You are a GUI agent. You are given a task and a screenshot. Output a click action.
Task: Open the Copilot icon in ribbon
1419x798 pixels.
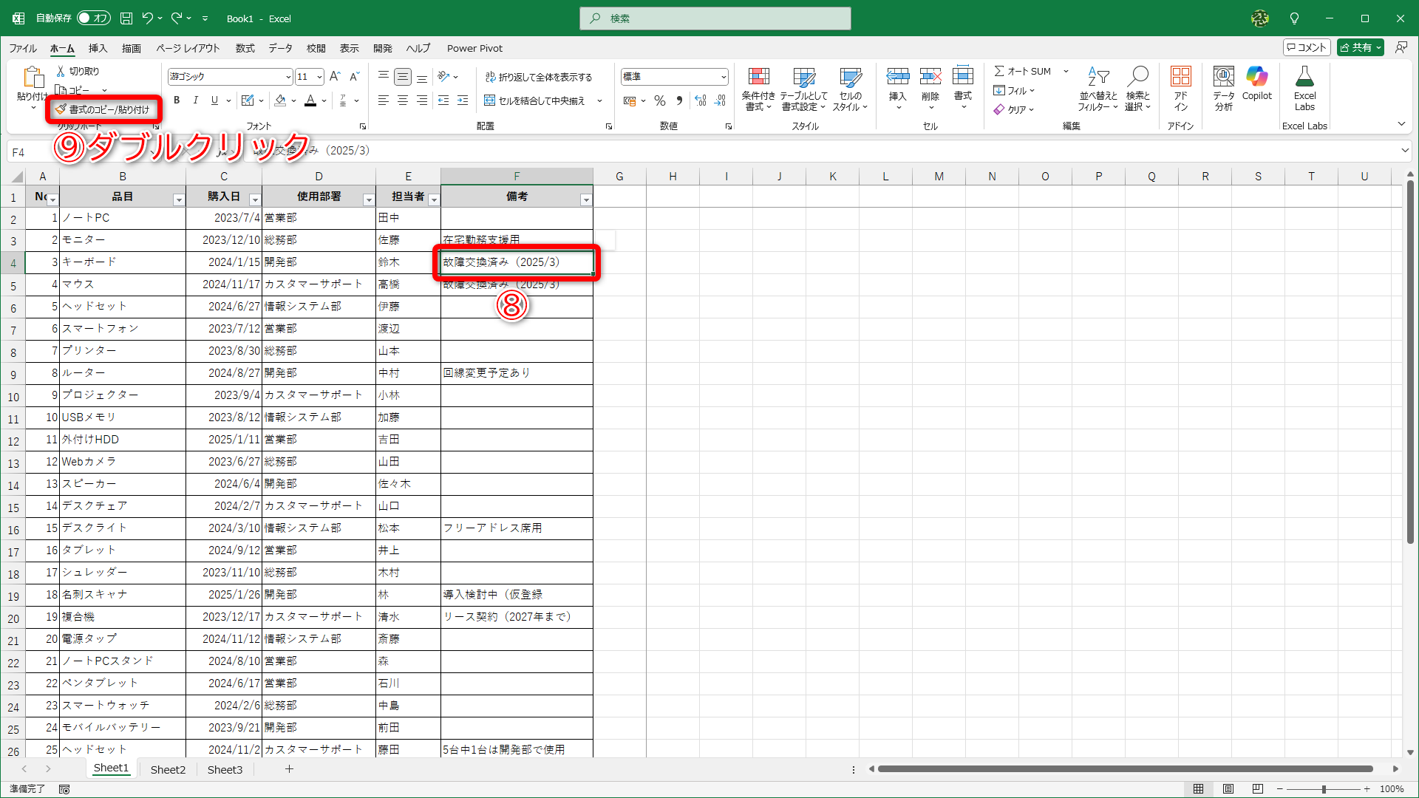(x=1256, y=77)
